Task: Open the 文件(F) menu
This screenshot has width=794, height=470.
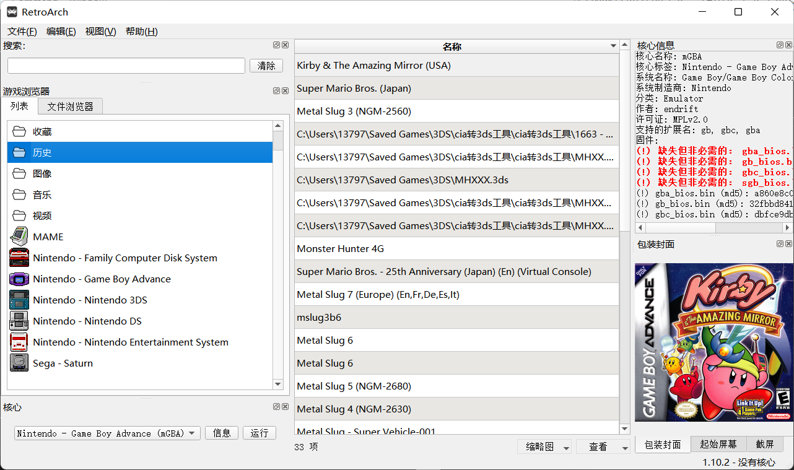Action: (22, 32)
